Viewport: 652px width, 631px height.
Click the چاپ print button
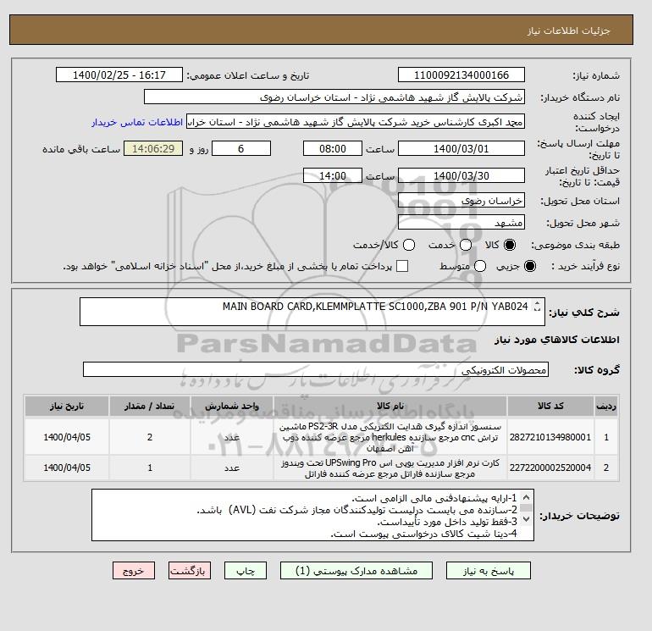pyautogui.click(x=246, y=571)
